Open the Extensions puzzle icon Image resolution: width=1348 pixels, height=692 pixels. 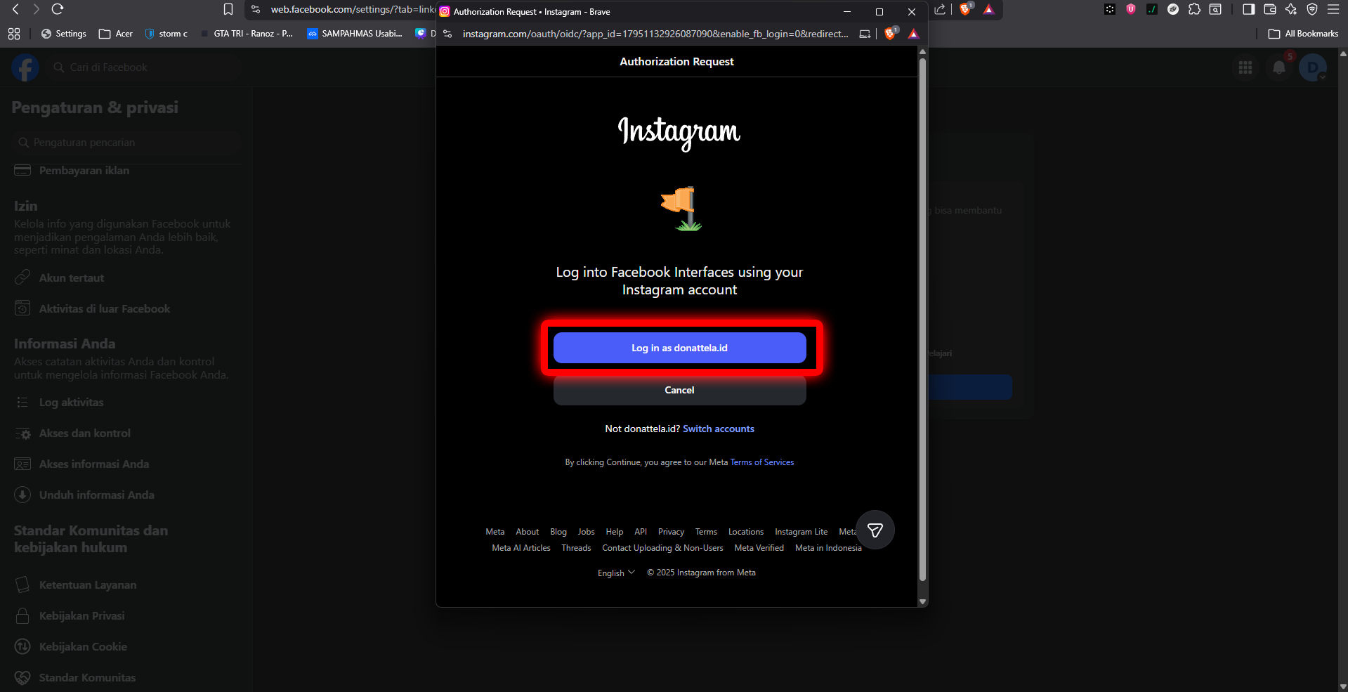1194,9
